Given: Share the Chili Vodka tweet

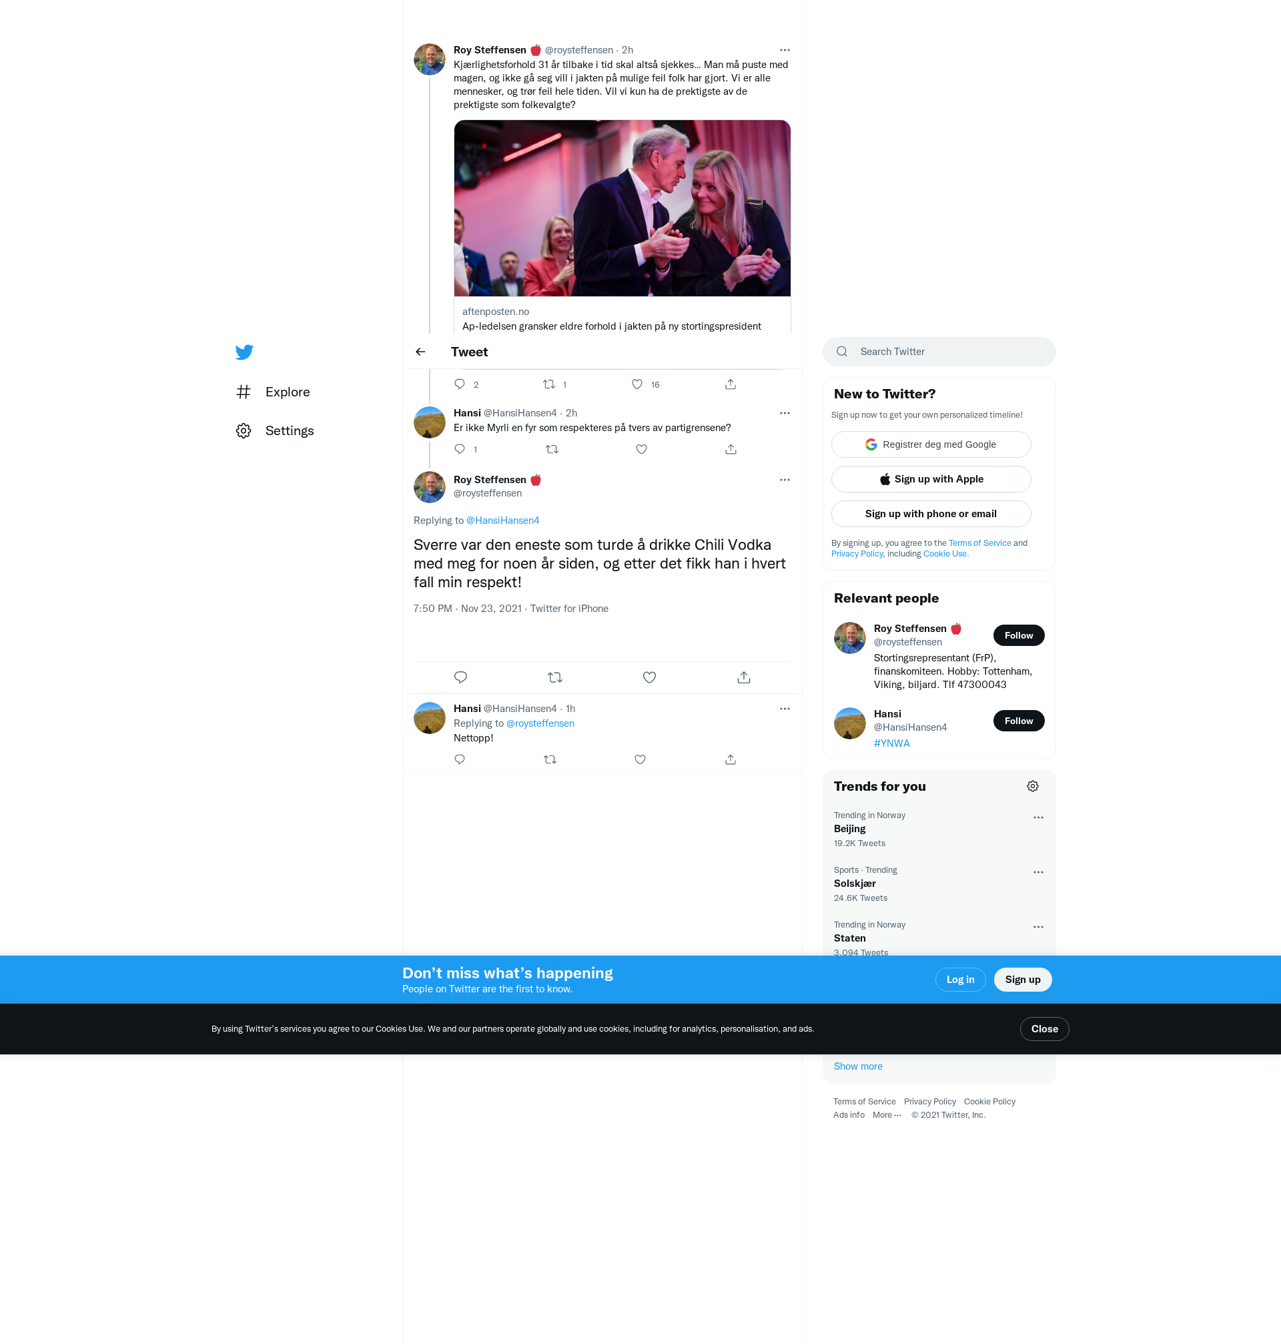Looking at the screenshot, I should coord(744,677).
